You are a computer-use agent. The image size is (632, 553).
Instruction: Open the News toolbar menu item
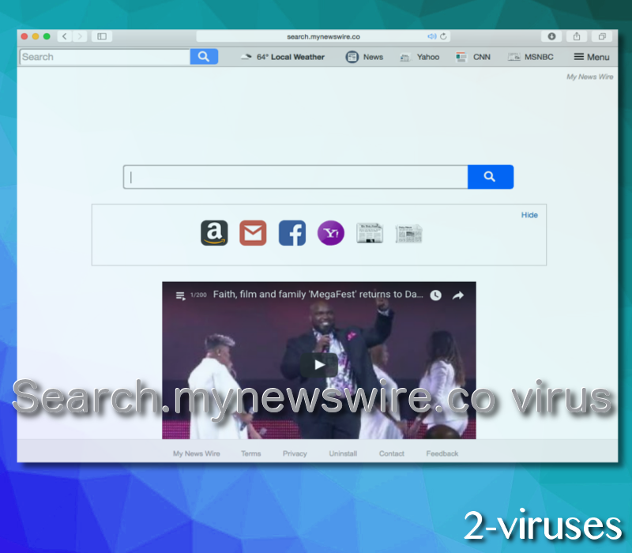click(x=364, y=56)
